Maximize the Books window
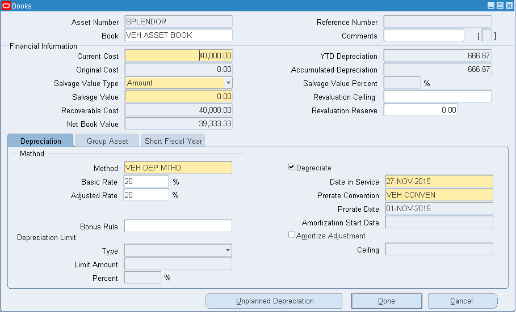The image size is (516, 312). [x=500, y=6]
